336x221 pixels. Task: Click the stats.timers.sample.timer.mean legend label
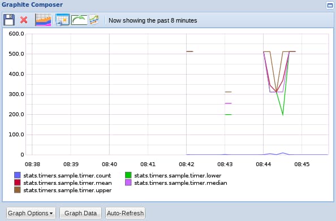click(x=67, y=183)
